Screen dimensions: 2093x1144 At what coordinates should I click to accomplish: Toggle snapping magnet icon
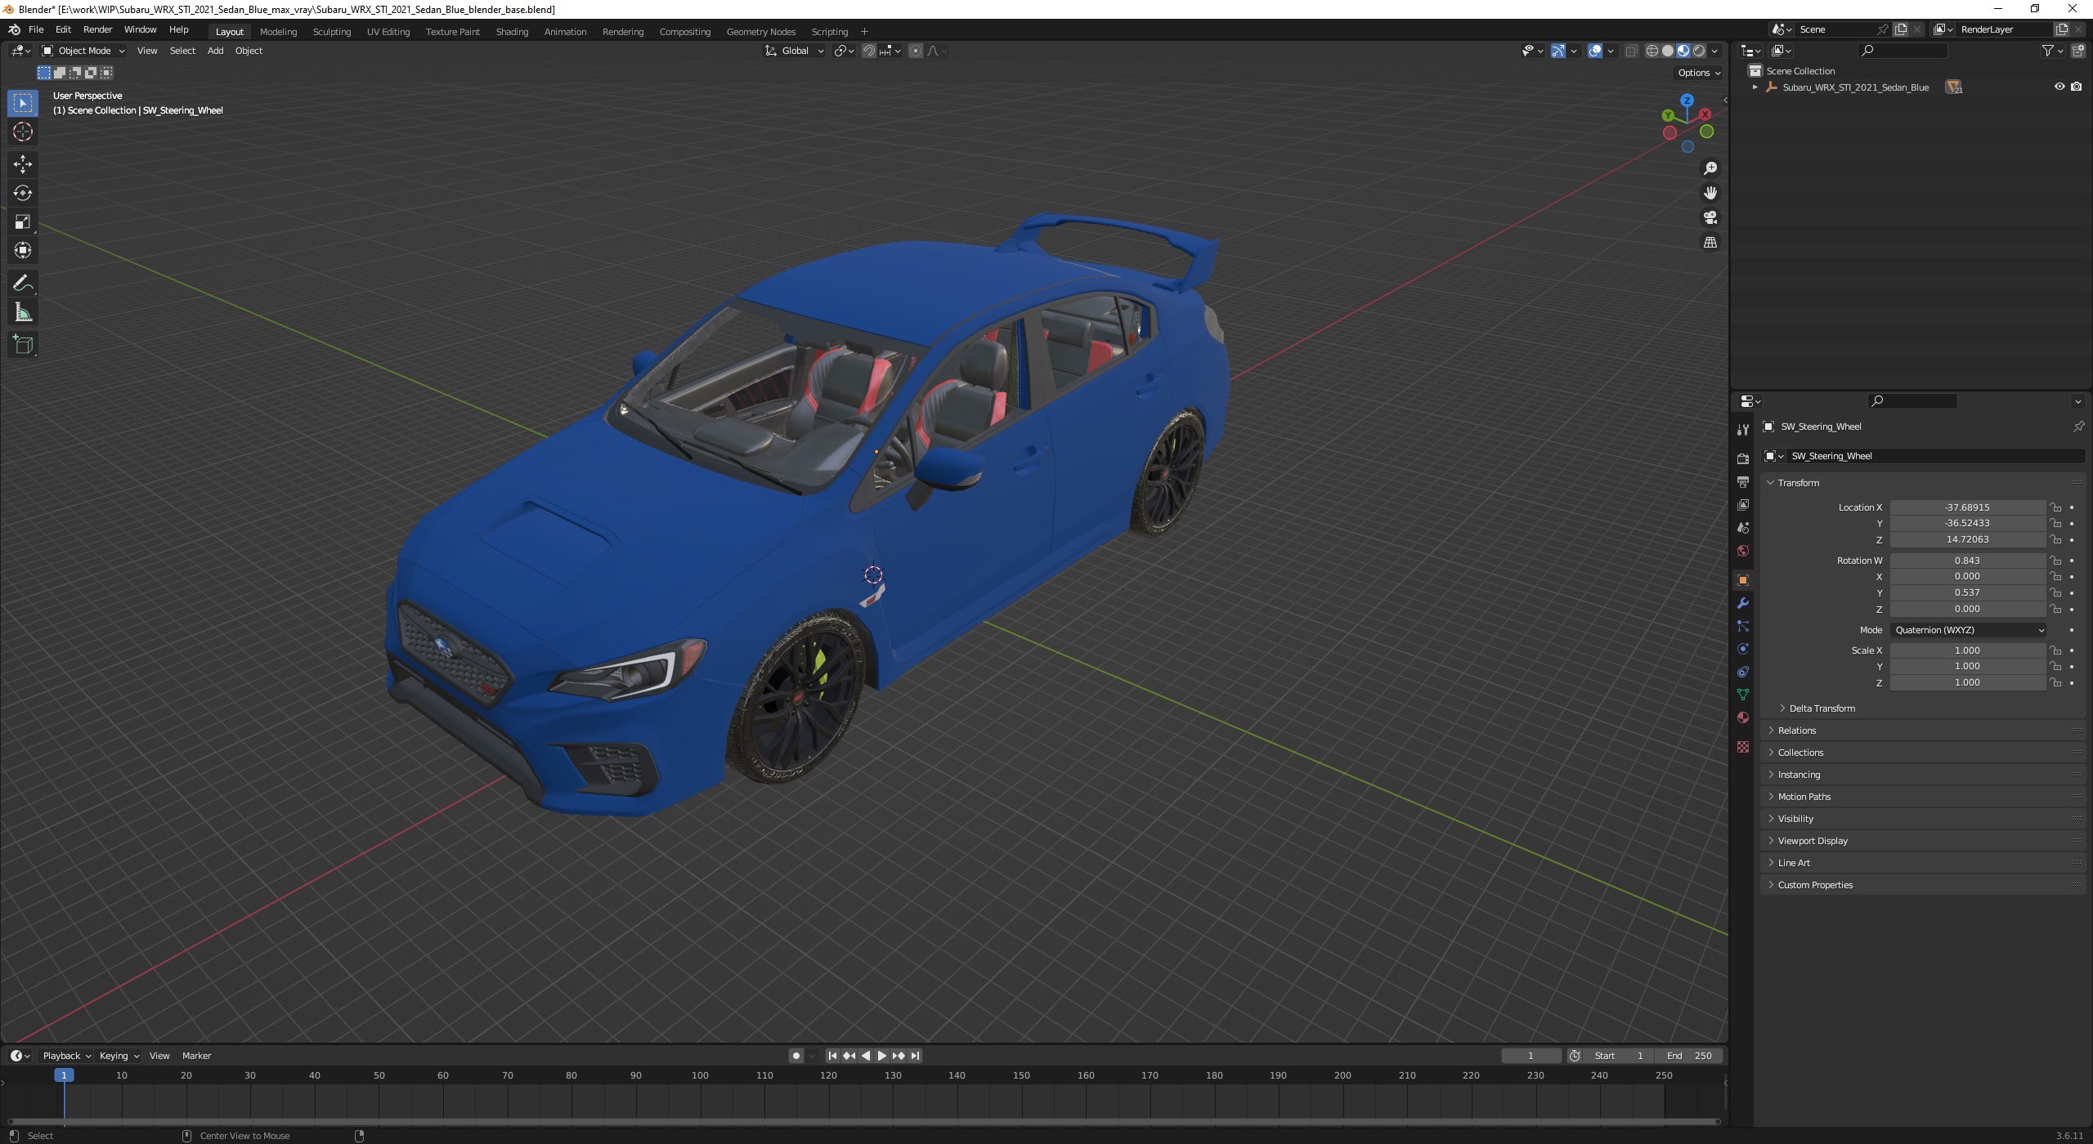[x=868, y=51]
